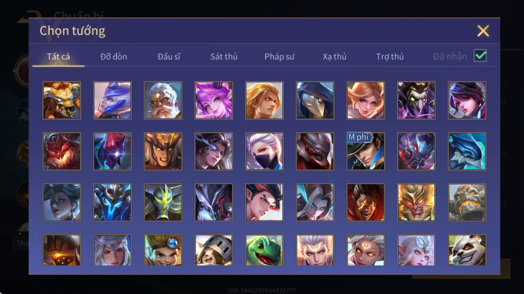The height and width of the screenshot is (294, 524).
Task: Pick the red demon hero portrait
Action: click(x=62, y=151)
